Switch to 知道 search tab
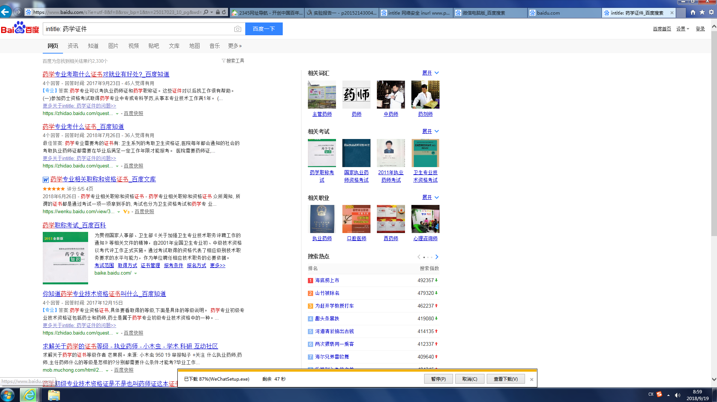Viewport: 717px width, 402px height. [x=93, y=46]
